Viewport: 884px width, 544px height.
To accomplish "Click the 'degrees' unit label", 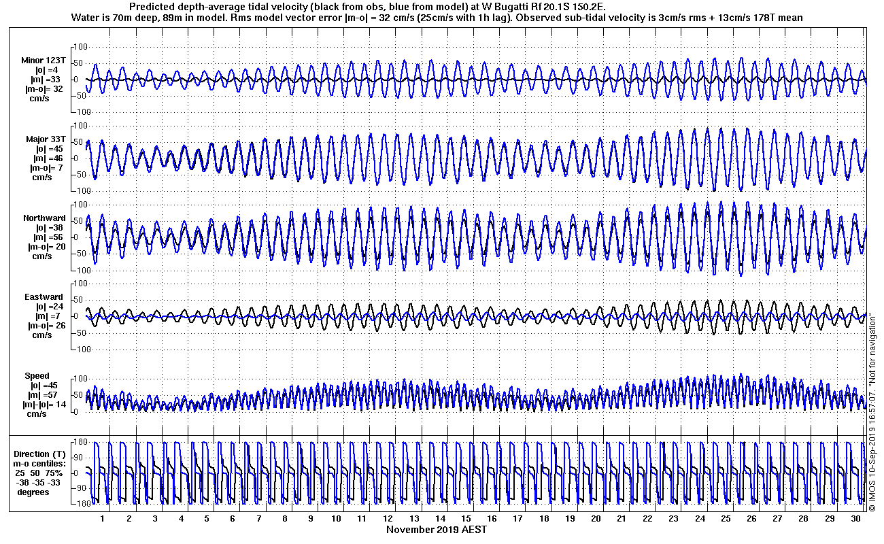I will pos(33,492).
